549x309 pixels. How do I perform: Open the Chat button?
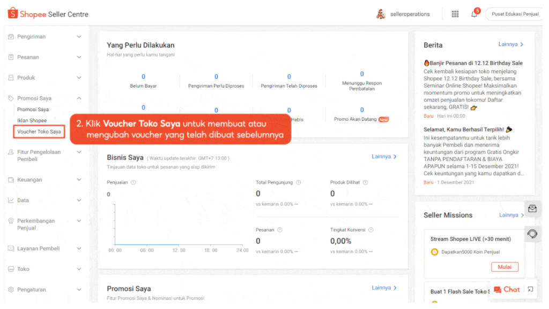click(507, 289)
